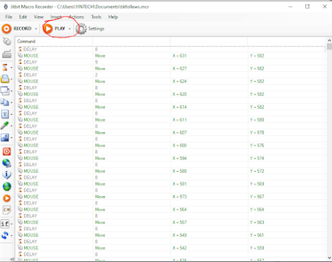Expand the open file dropdown arrow
The width and height of the screenshot is (332, 262).
(11, 79)
